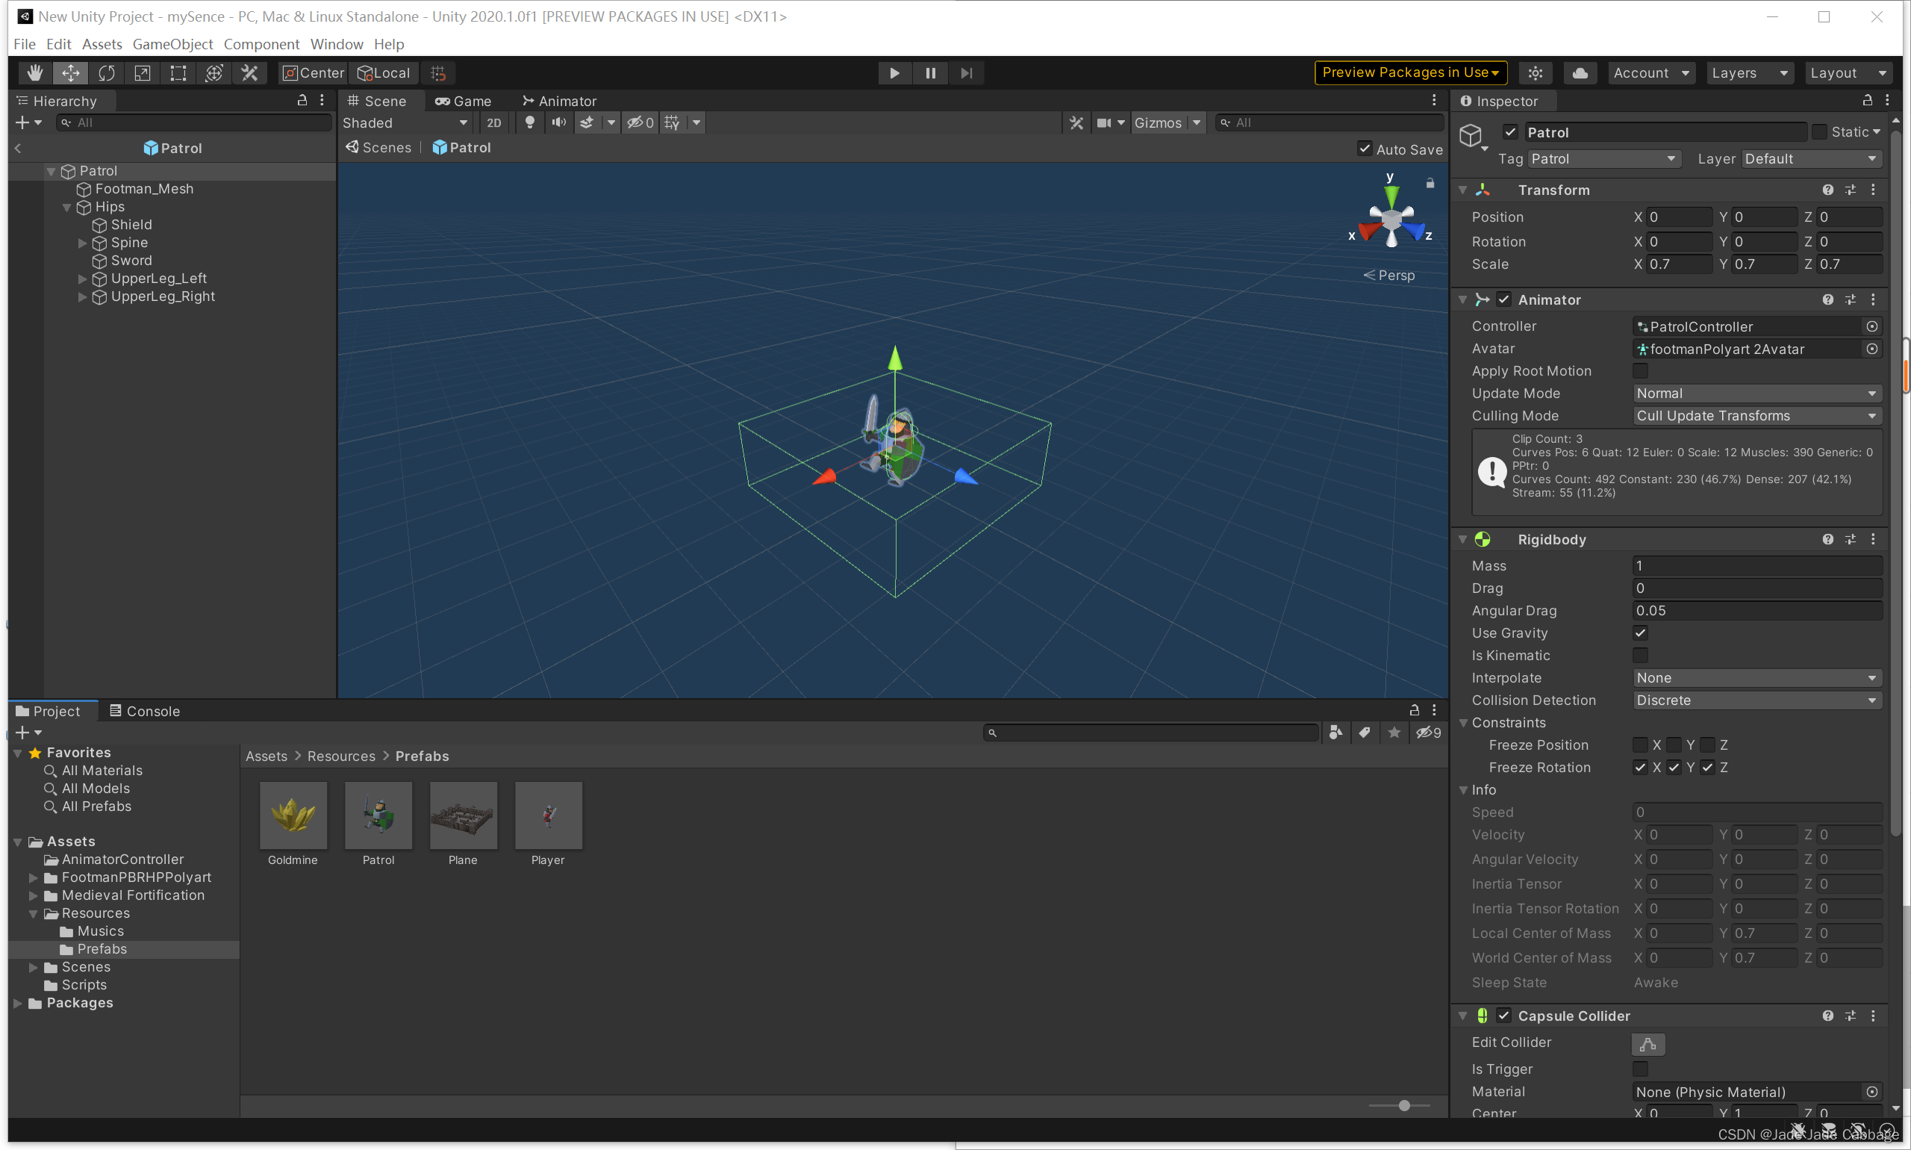Expand the Spine object in hierarchy

pos(83,243)
